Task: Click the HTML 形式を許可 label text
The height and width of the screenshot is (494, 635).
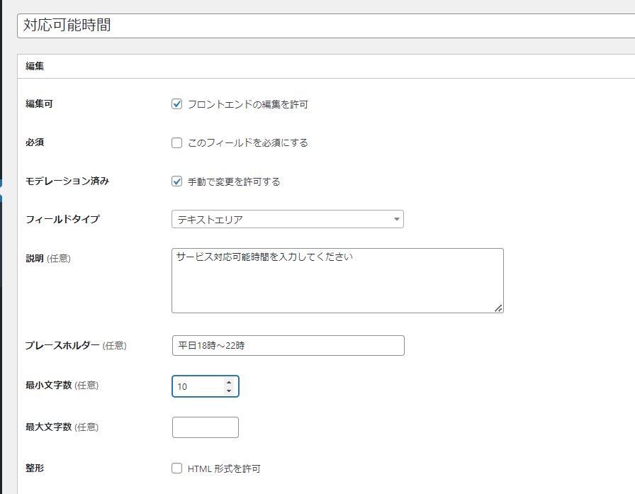Action: 224,469
